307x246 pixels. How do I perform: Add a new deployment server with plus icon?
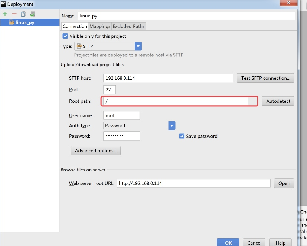click(x=5, y=14)
